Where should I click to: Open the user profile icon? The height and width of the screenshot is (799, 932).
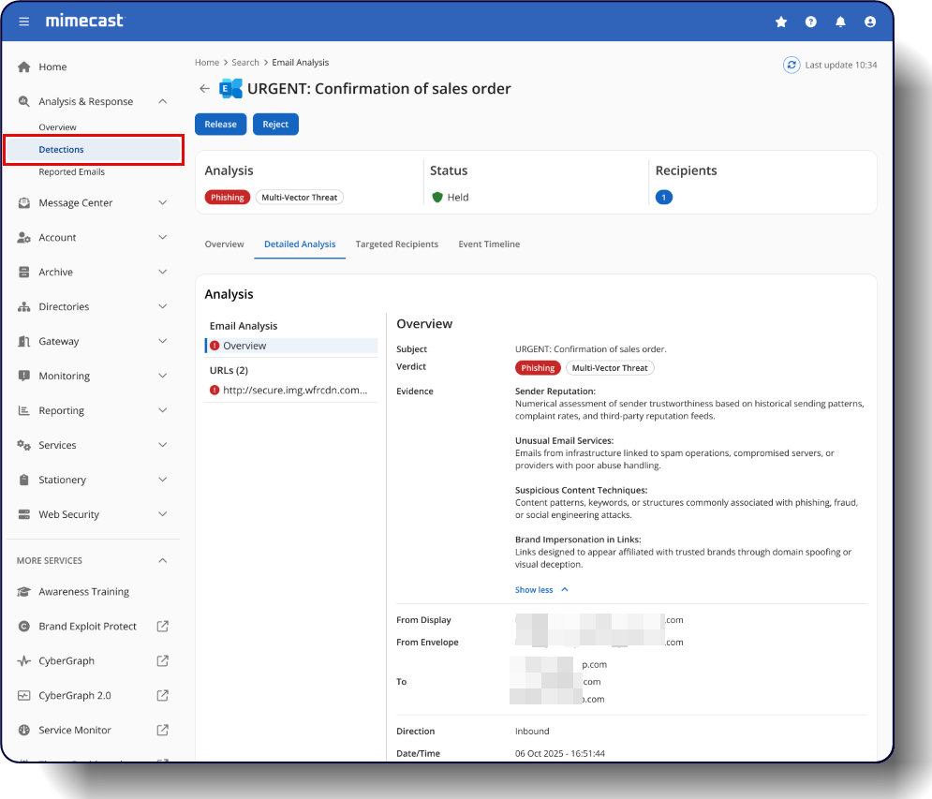pyautogui.click(x=870, y=22)
